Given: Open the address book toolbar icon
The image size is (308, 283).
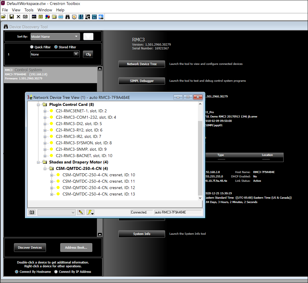Looking at the screenshot, I should (25, 17).
